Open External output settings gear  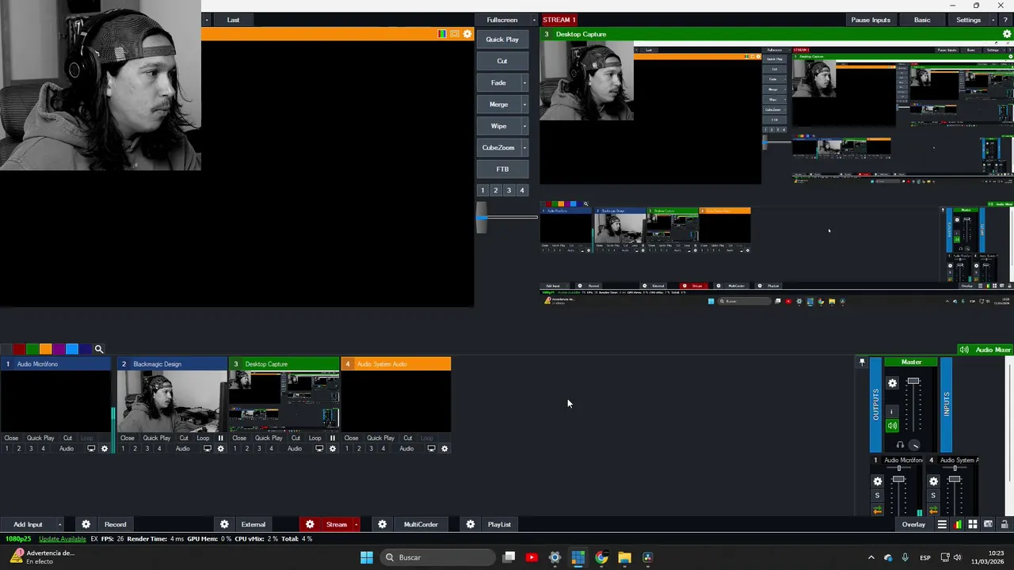pyautogui.click(x=224, y=524)
